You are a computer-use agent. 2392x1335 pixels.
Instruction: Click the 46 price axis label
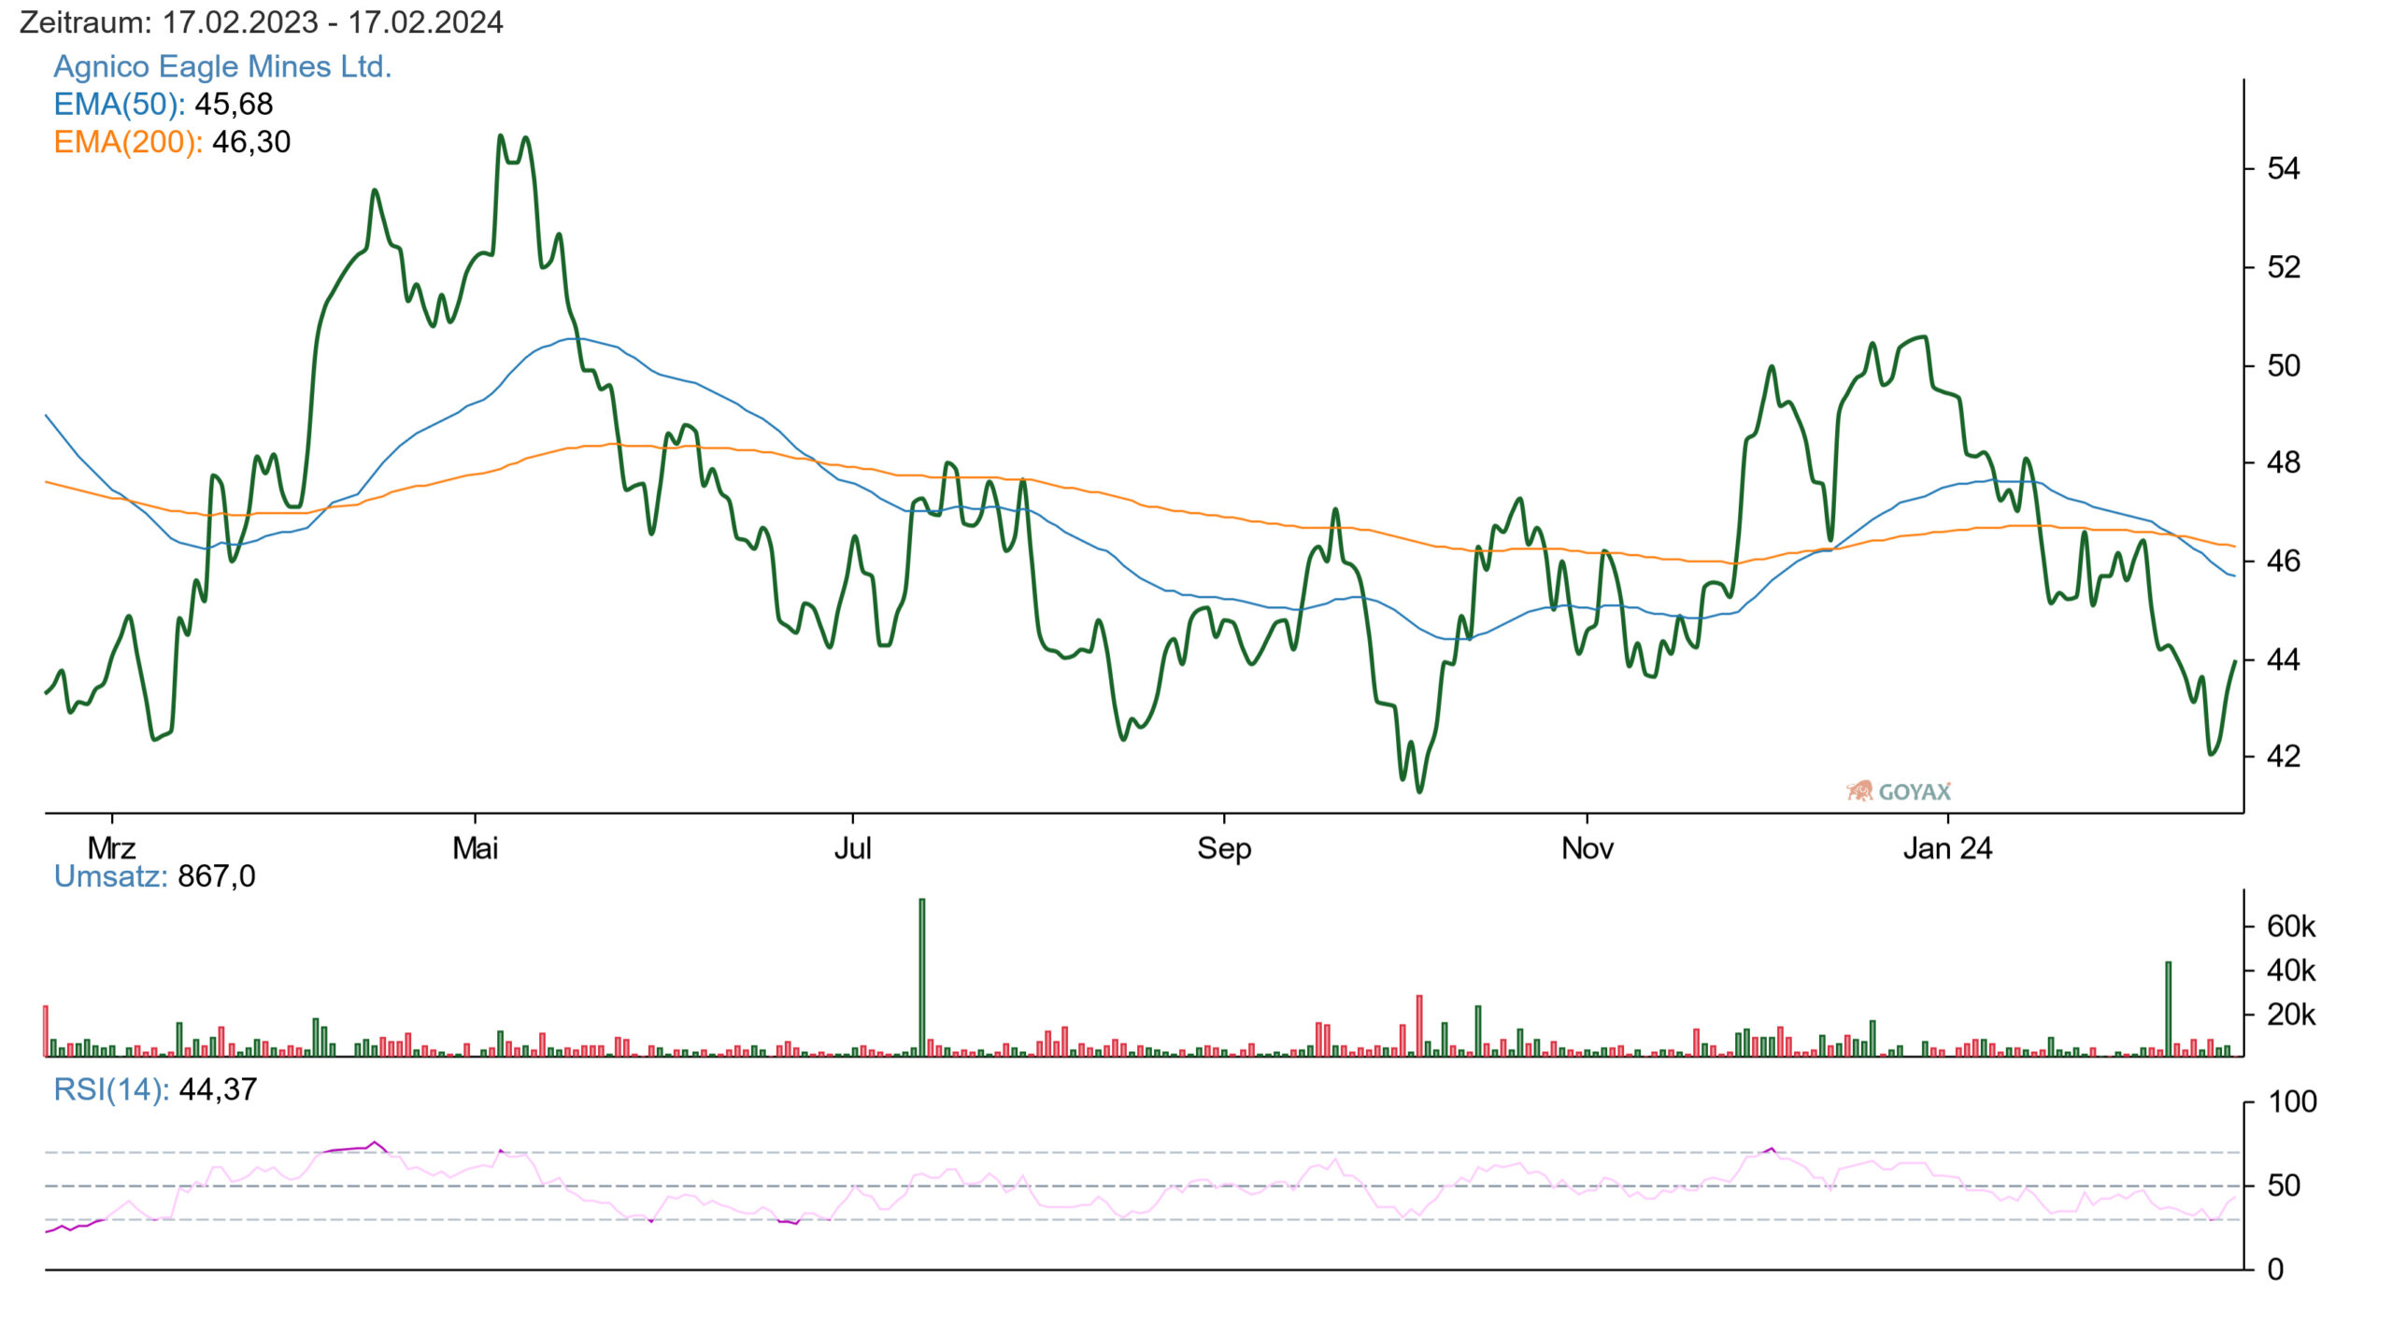point(2284,561)
